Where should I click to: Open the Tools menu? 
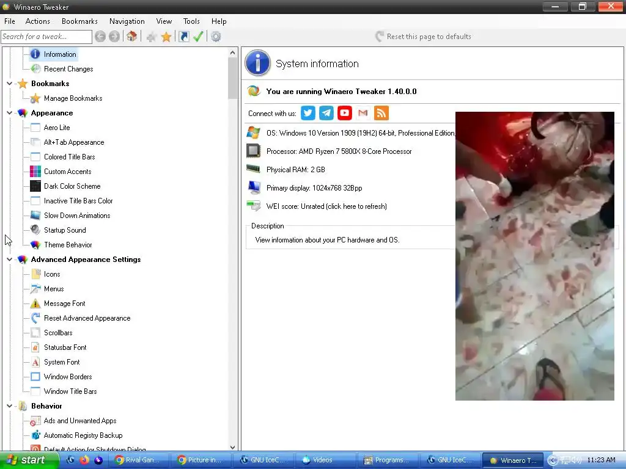(x=191, y=21)
